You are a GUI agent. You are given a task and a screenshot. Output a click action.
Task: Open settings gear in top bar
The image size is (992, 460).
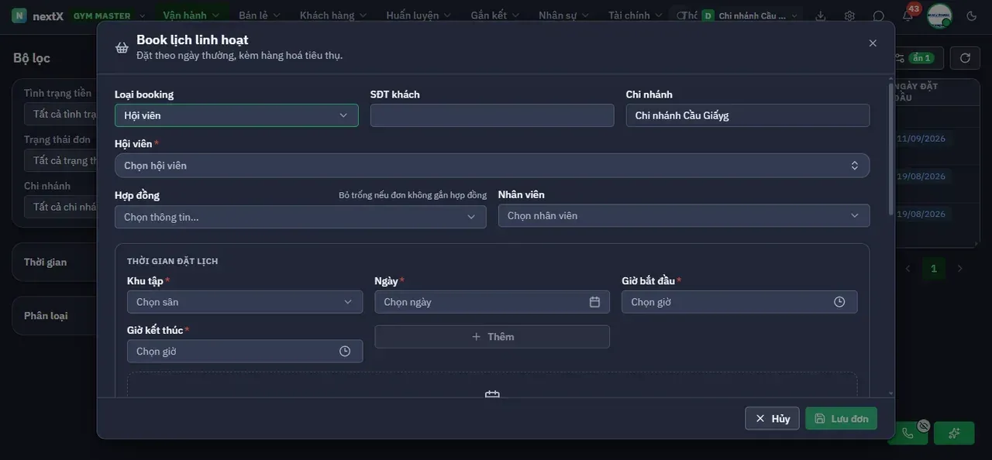click(x=849, y=15)
